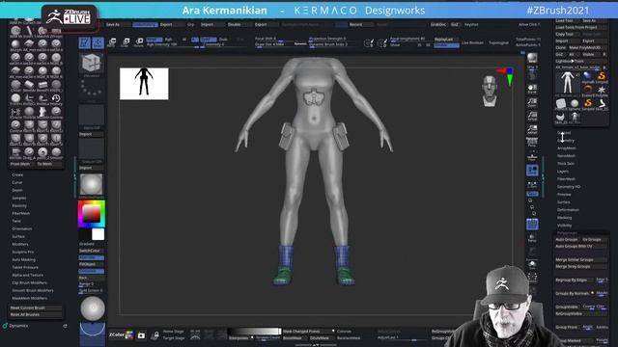The image size is (618, 347).
Task: Select the PolyMesh3D star tool
Action: pyautogui.click(x=601, y=90)
